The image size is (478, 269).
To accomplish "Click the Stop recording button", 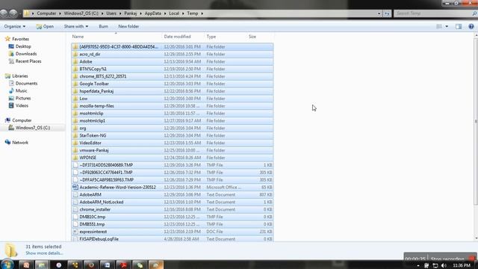I will click(x=447, y=259).
